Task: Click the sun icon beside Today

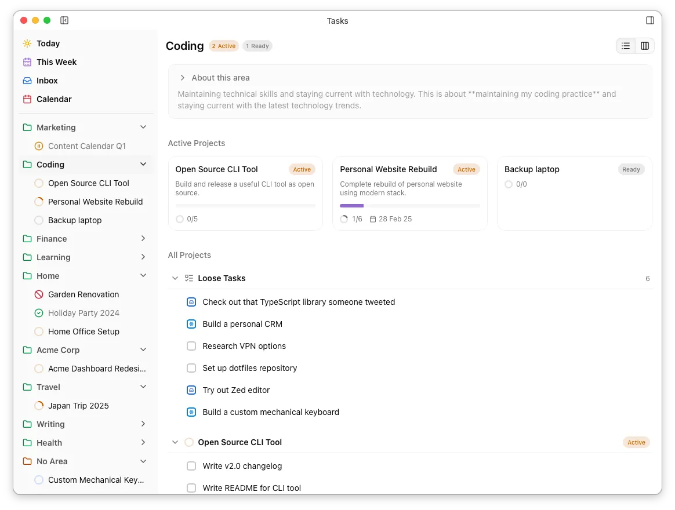Action: pos(27,43)
